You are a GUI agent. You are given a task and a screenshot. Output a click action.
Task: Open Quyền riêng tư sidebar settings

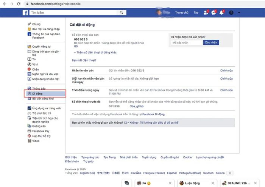pyautogui.click(x=41, y=46)
